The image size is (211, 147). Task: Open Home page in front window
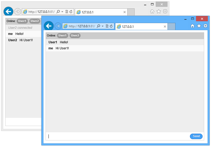coord(193,26)
